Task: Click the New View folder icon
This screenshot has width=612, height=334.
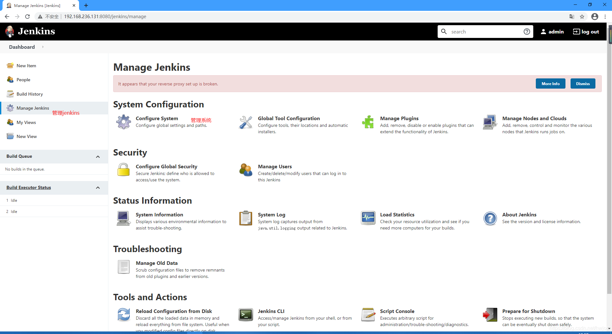Action: [x=10, y=136]
